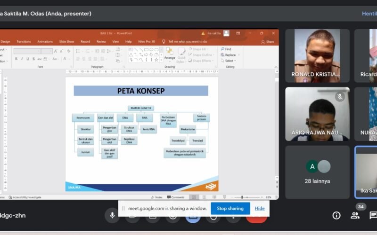
Task: Show the participants people panel
Action: tap(355, 215)
